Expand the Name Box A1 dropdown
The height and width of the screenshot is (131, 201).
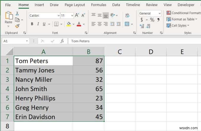click(x=27, y=41)
